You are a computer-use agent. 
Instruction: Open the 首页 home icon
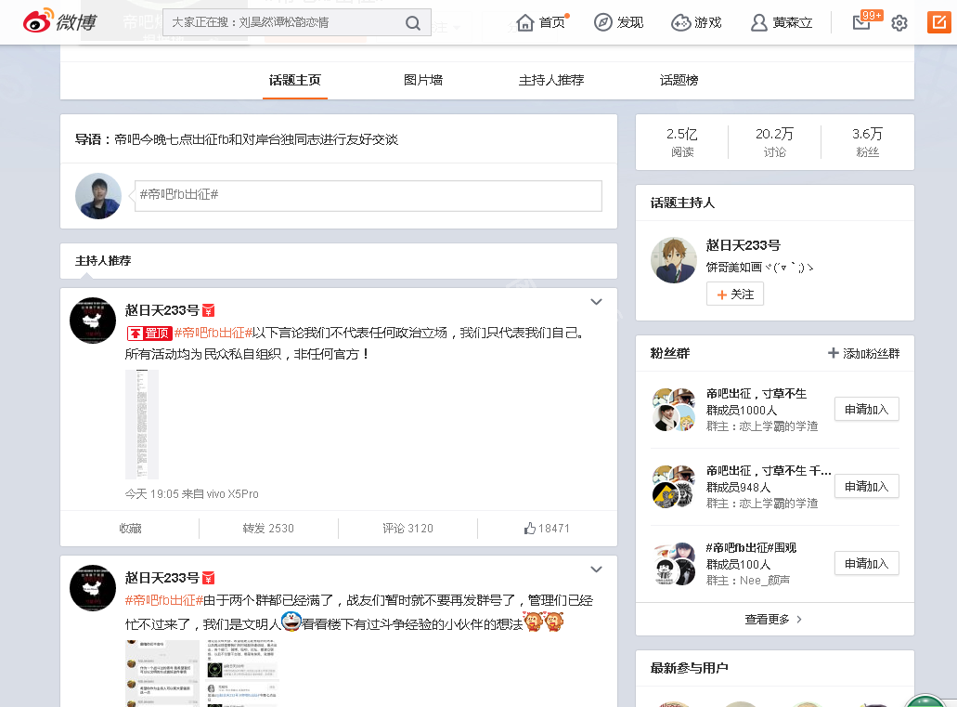tap(524, 23)
